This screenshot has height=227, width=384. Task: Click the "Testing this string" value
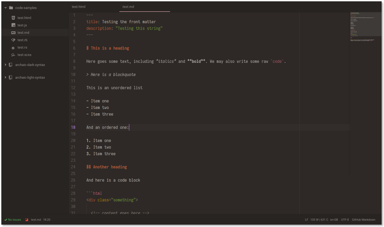pos(139,28)
